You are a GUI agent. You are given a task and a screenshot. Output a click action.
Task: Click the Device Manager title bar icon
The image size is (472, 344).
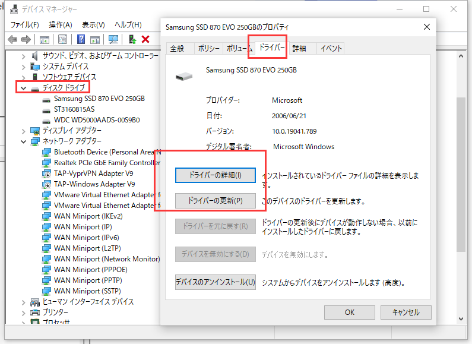coord(14,10)
